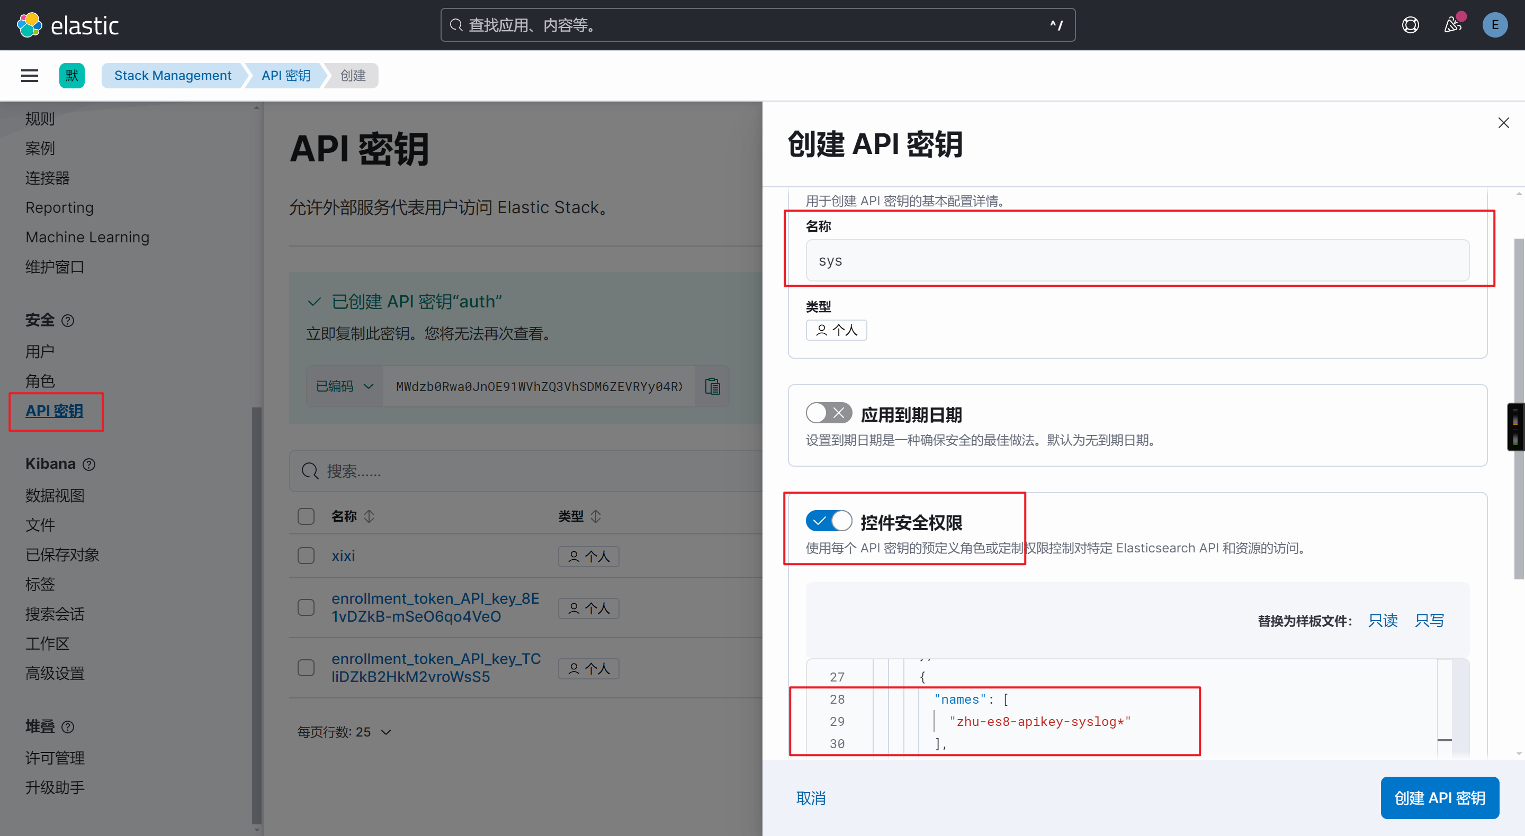Image resolution: width=1525 pixels, height=836 pixels.
Task: Open 数据视图 under Kibana
Action: [55, 495]
